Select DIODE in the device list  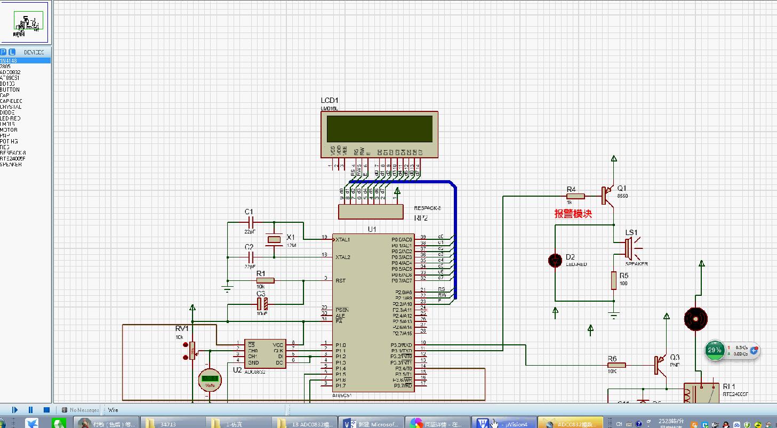click(7, 112)
